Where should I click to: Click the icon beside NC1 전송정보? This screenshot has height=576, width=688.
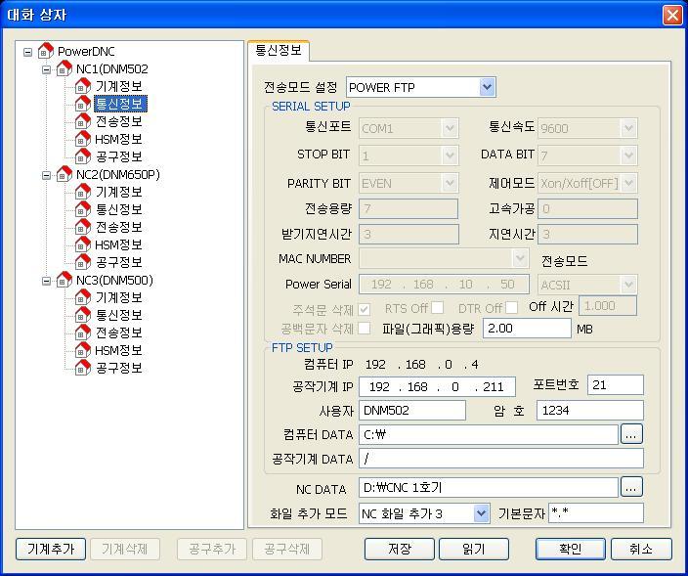82,121
